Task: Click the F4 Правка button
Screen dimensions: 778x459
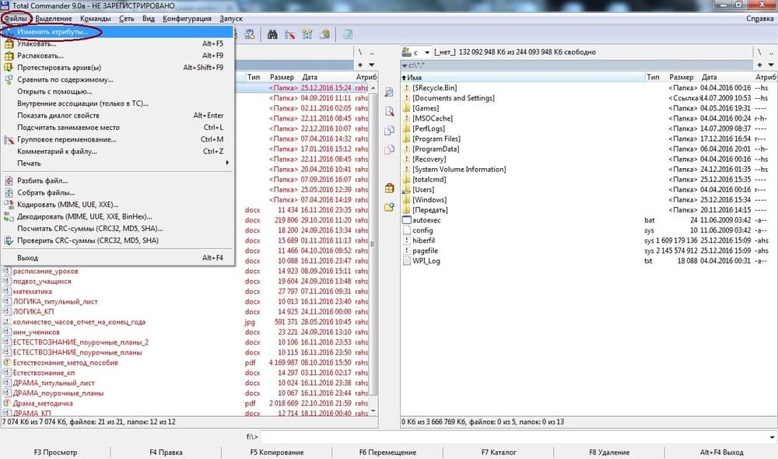Action: point(166,452)
